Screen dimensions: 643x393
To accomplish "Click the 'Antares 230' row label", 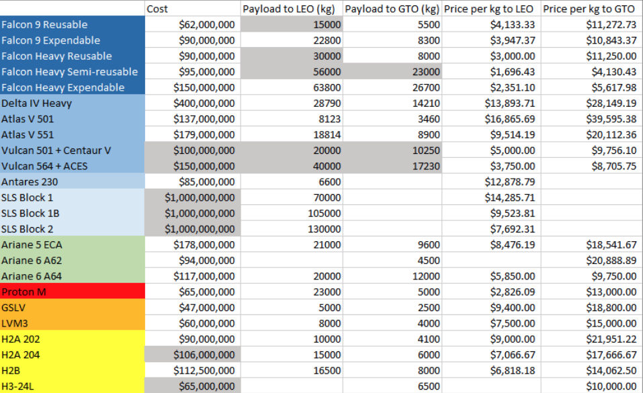I will pyautogui.click(x=73, y=182).
